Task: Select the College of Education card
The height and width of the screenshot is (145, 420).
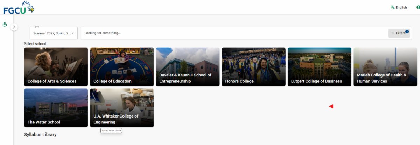Action: [x=122, y=67]
